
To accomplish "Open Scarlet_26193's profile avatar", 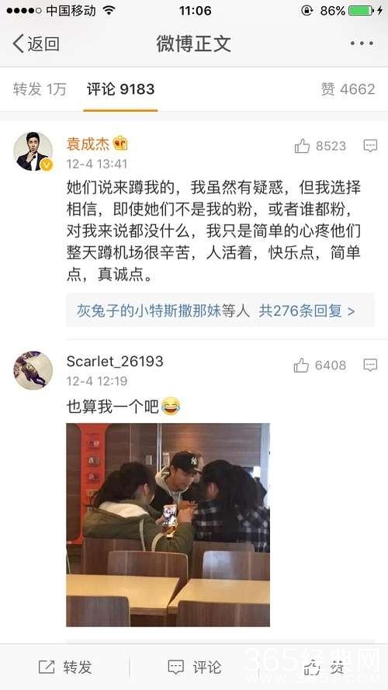I will point(33,370).
